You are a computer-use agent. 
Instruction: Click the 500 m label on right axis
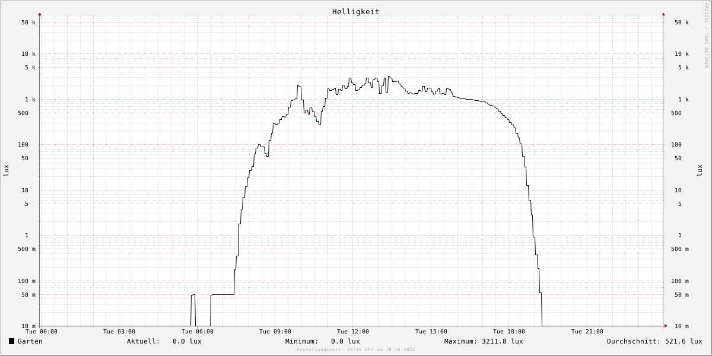[x=680, y=249]
